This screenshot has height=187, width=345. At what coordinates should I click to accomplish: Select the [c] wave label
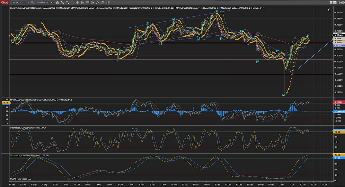[173, 19]
